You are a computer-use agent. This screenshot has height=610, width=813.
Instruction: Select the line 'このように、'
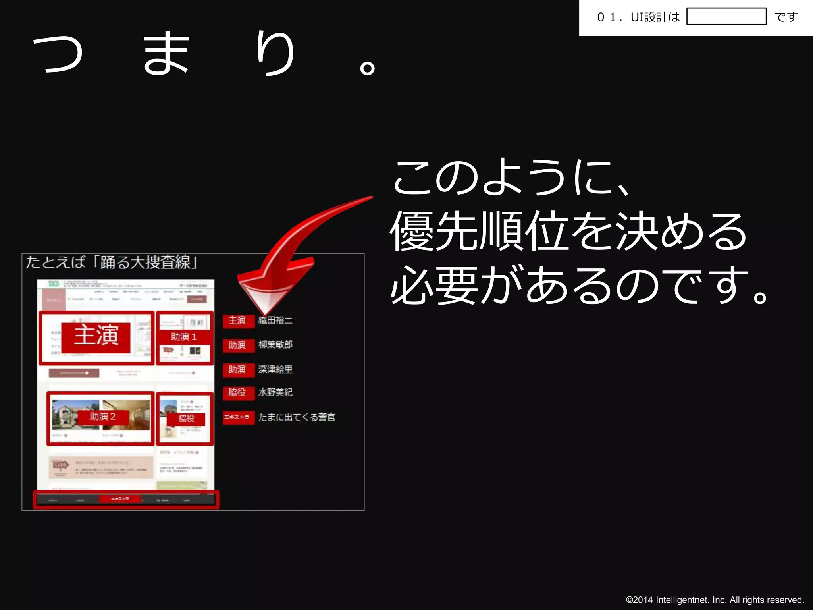pyautogui.click(x=511, y=177)
